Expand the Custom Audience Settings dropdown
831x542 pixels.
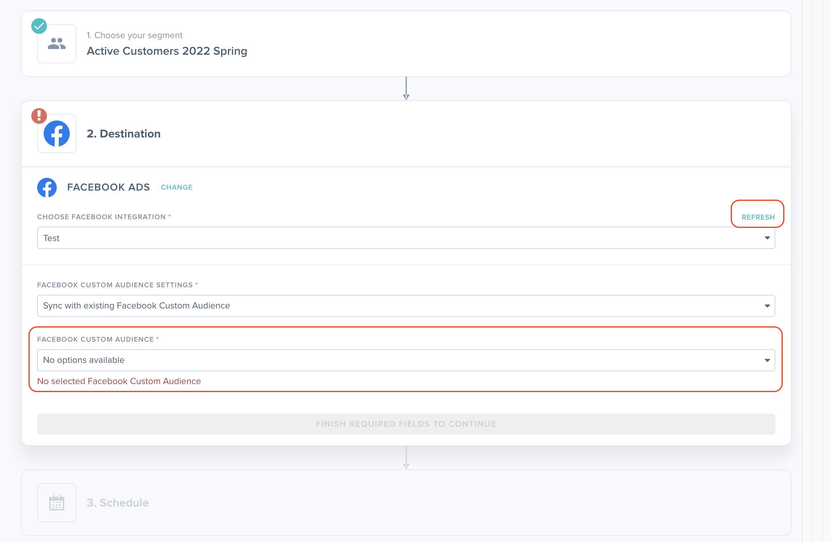pyautogui.click(x=406, y=306)
